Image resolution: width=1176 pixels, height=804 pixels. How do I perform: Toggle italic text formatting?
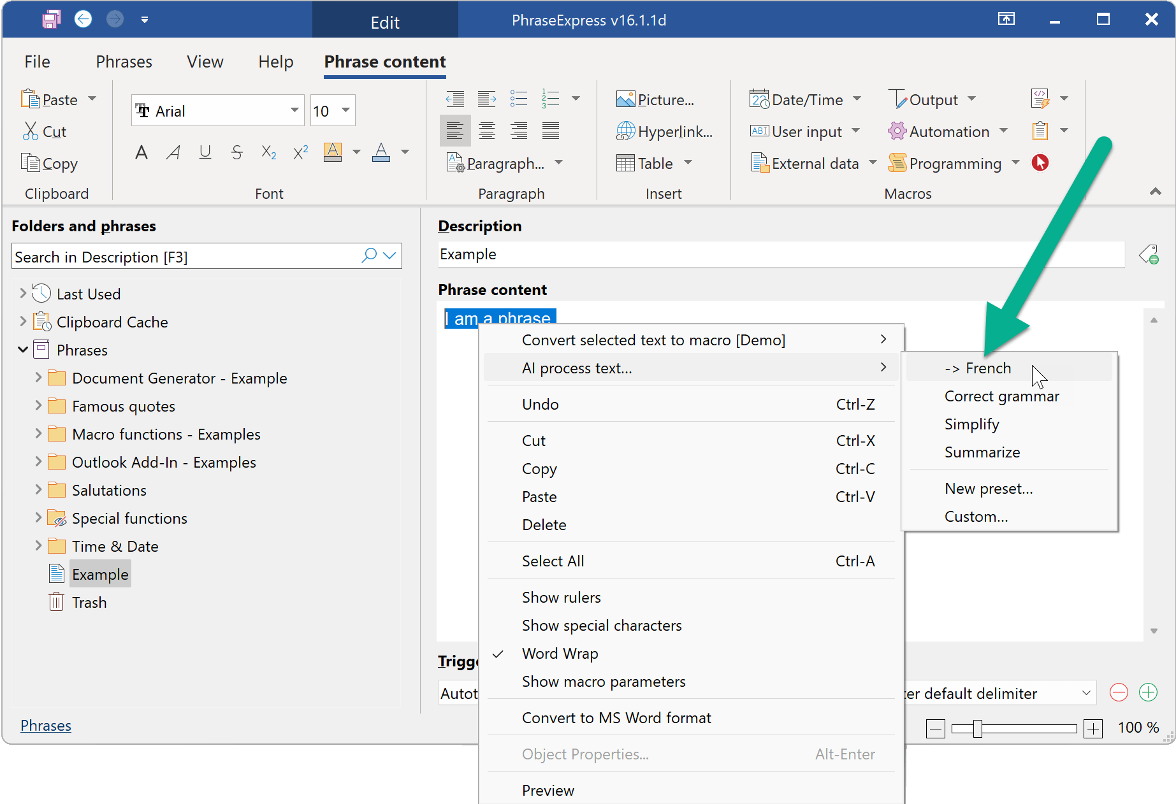pyautogui.click(x=173, y=152)
